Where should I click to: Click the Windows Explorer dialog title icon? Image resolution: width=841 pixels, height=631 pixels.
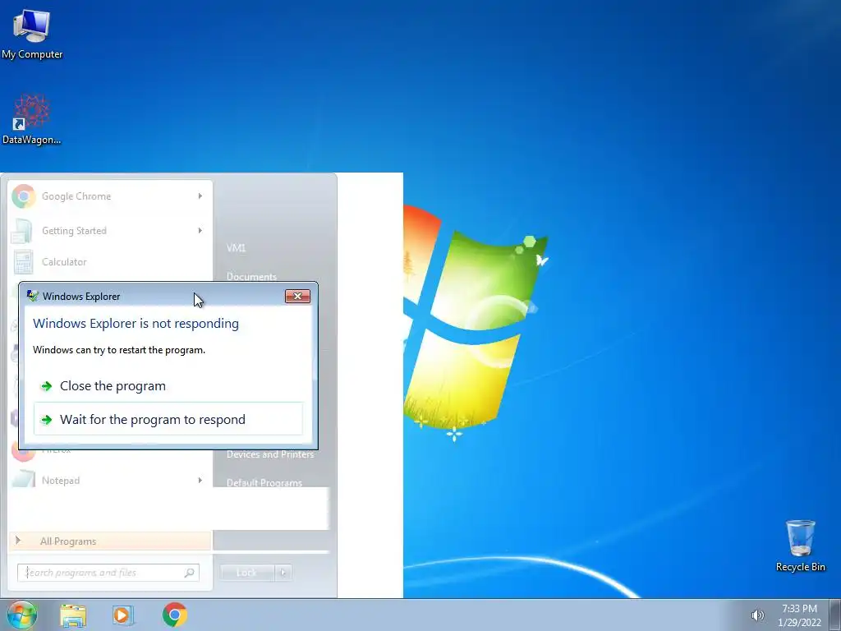point(33,296)
